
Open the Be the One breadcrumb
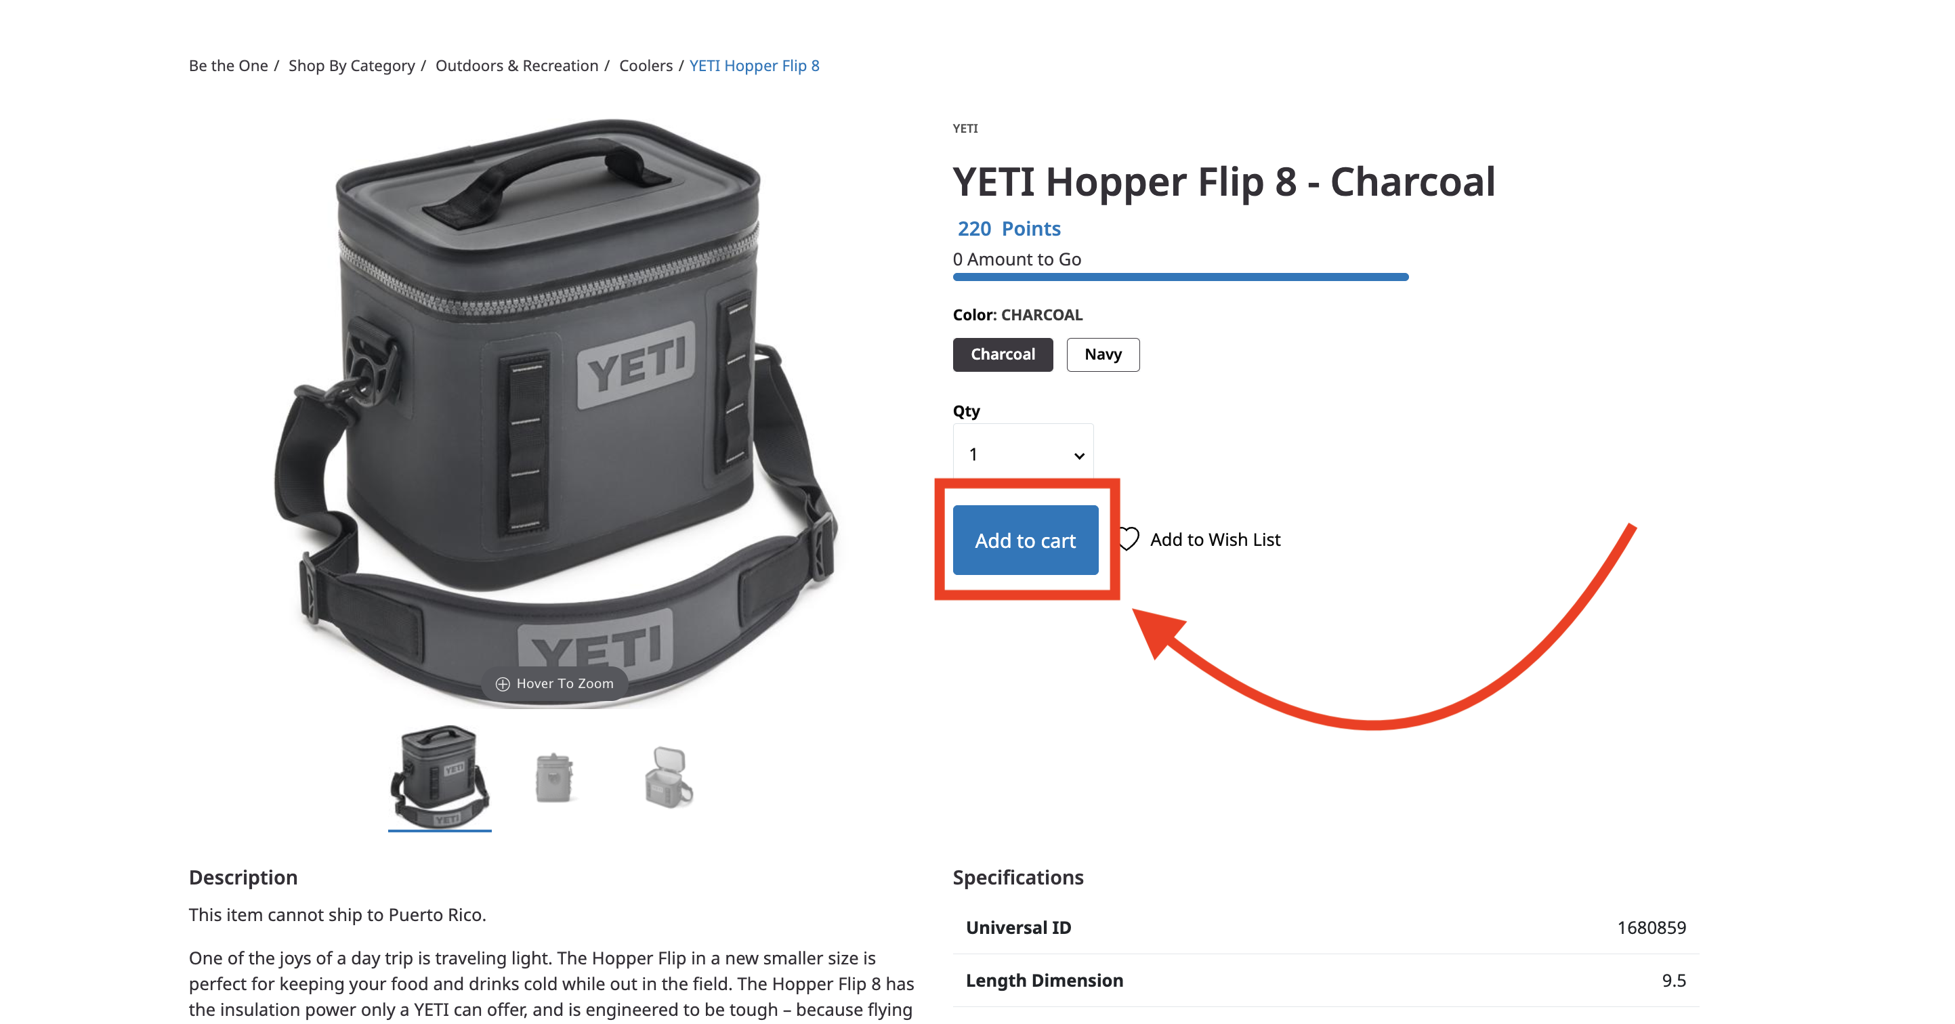coord(228,65)
